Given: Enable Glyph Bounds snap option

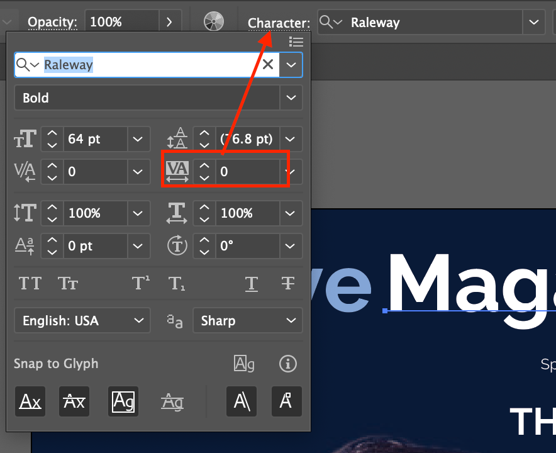Looking at the screenshot, I should 123,401.
